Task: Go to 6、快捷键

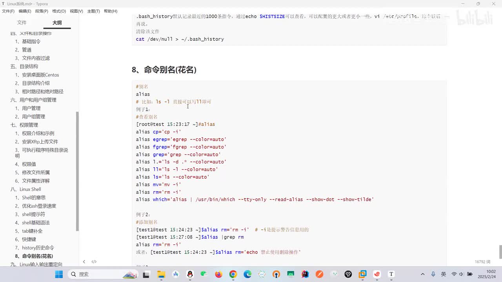Action: (25, 239)
